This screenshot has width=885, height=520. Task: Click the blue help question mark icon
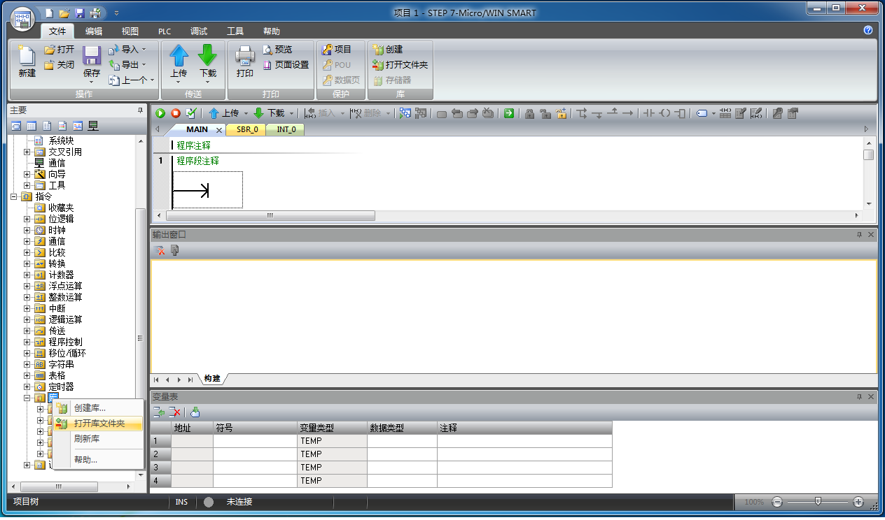pos(868,31)
